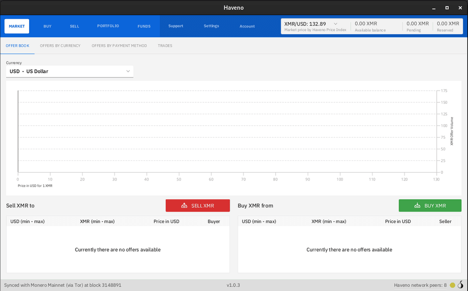Image resolution: width=468 pixels, height=291 pixels.
Task: Sort sell offers by XMR (min - max)
Action: pos(97,221)
